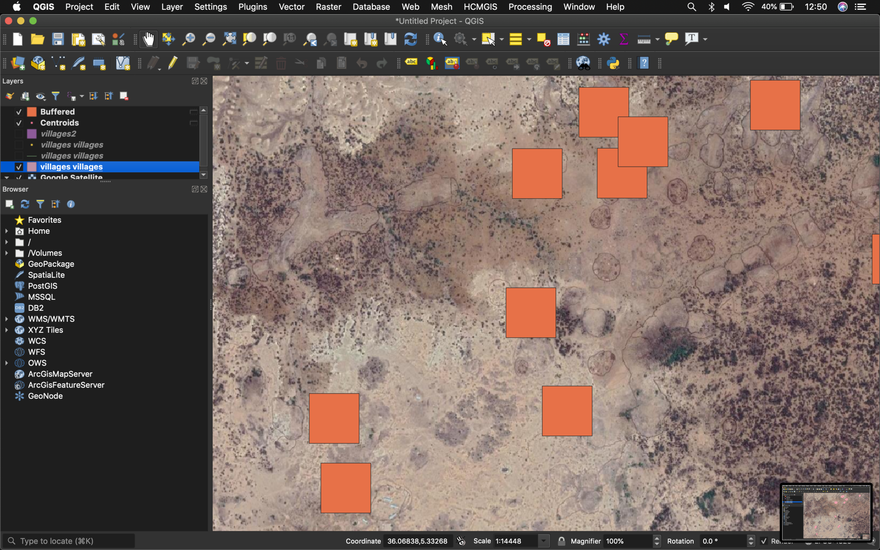880x550 pixels.
Task: Open the Processing menu
Action: pos(530,7)
